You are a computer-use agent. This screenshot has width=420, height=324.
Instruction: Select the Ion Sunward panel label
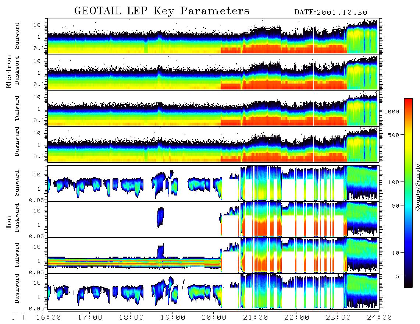pos(17,183)
